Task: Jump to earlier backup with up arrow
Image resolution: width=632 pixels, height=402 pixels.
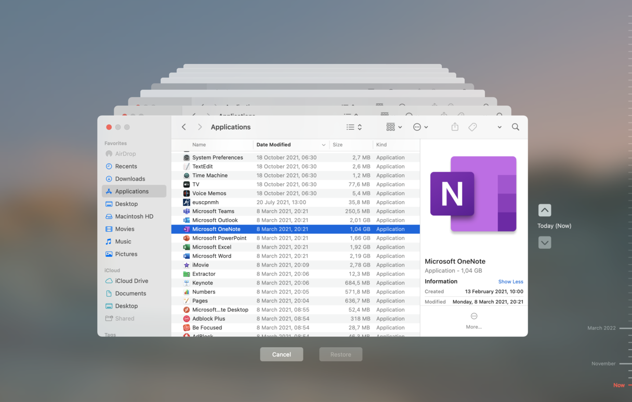Action: (x=544, y=210)
